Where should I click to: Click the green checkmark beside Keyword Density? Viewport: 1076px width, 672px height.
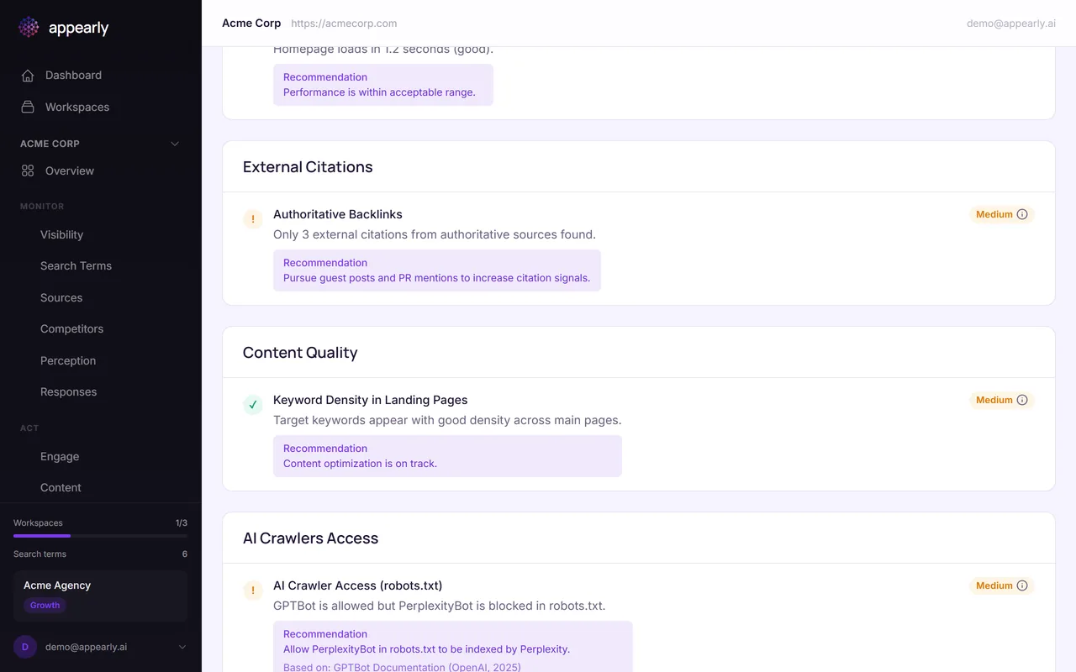(252, 404)
